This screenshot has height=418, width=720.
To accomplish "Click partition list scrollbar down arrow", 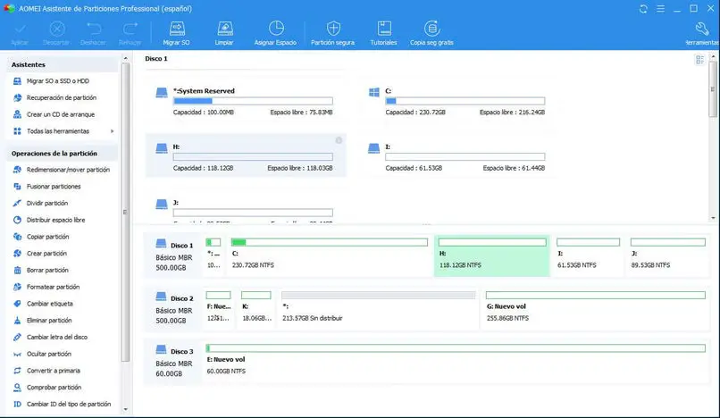I will pos(713,218).
